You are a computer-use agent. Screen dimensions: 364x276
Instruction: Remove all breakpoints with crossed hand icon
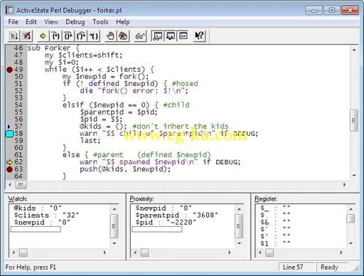123,36
